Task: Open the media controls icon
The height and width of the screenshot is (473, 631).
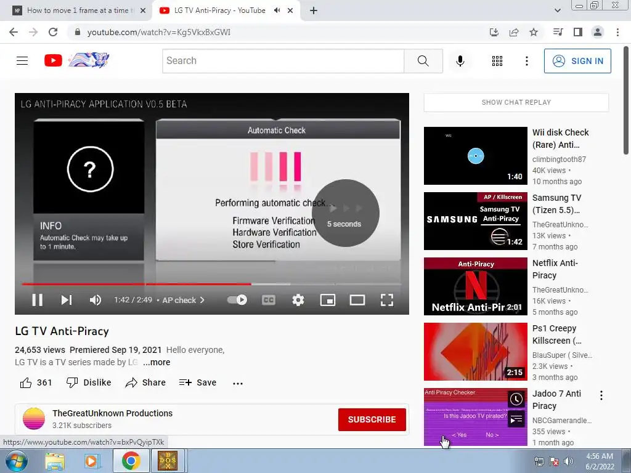Action: [558, 32]
